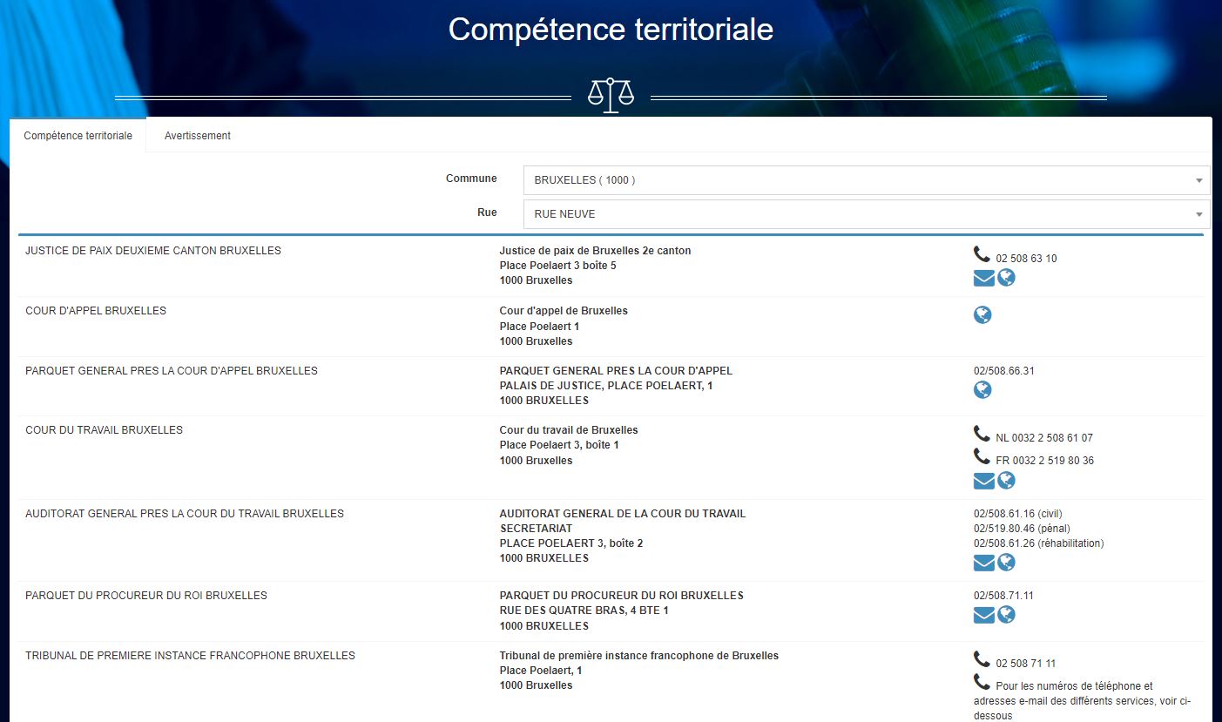Click phone icon beside FR 0032 2 519 80 36
The width and height of the screenshot is (1222, 722).
[x=982, y=456]
